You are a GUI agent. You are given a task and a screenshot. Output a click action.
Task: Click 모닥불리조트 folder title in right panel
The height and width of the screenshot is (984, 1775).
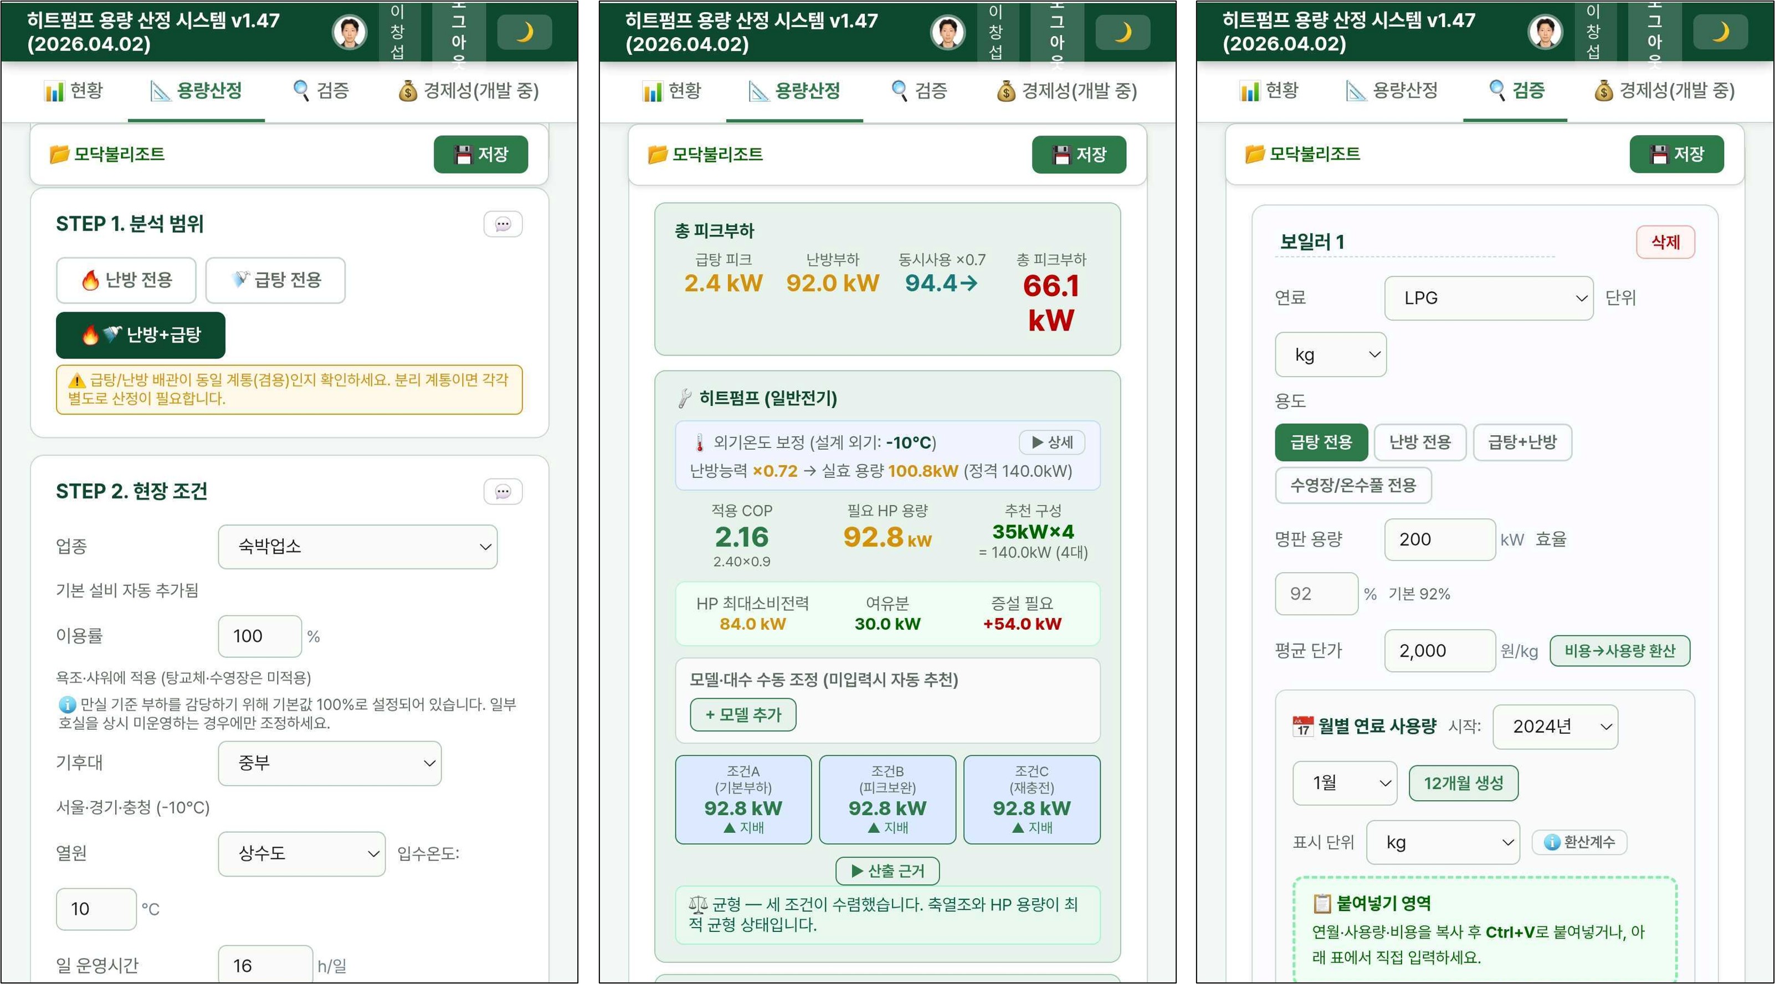[x=1302, y=153]
